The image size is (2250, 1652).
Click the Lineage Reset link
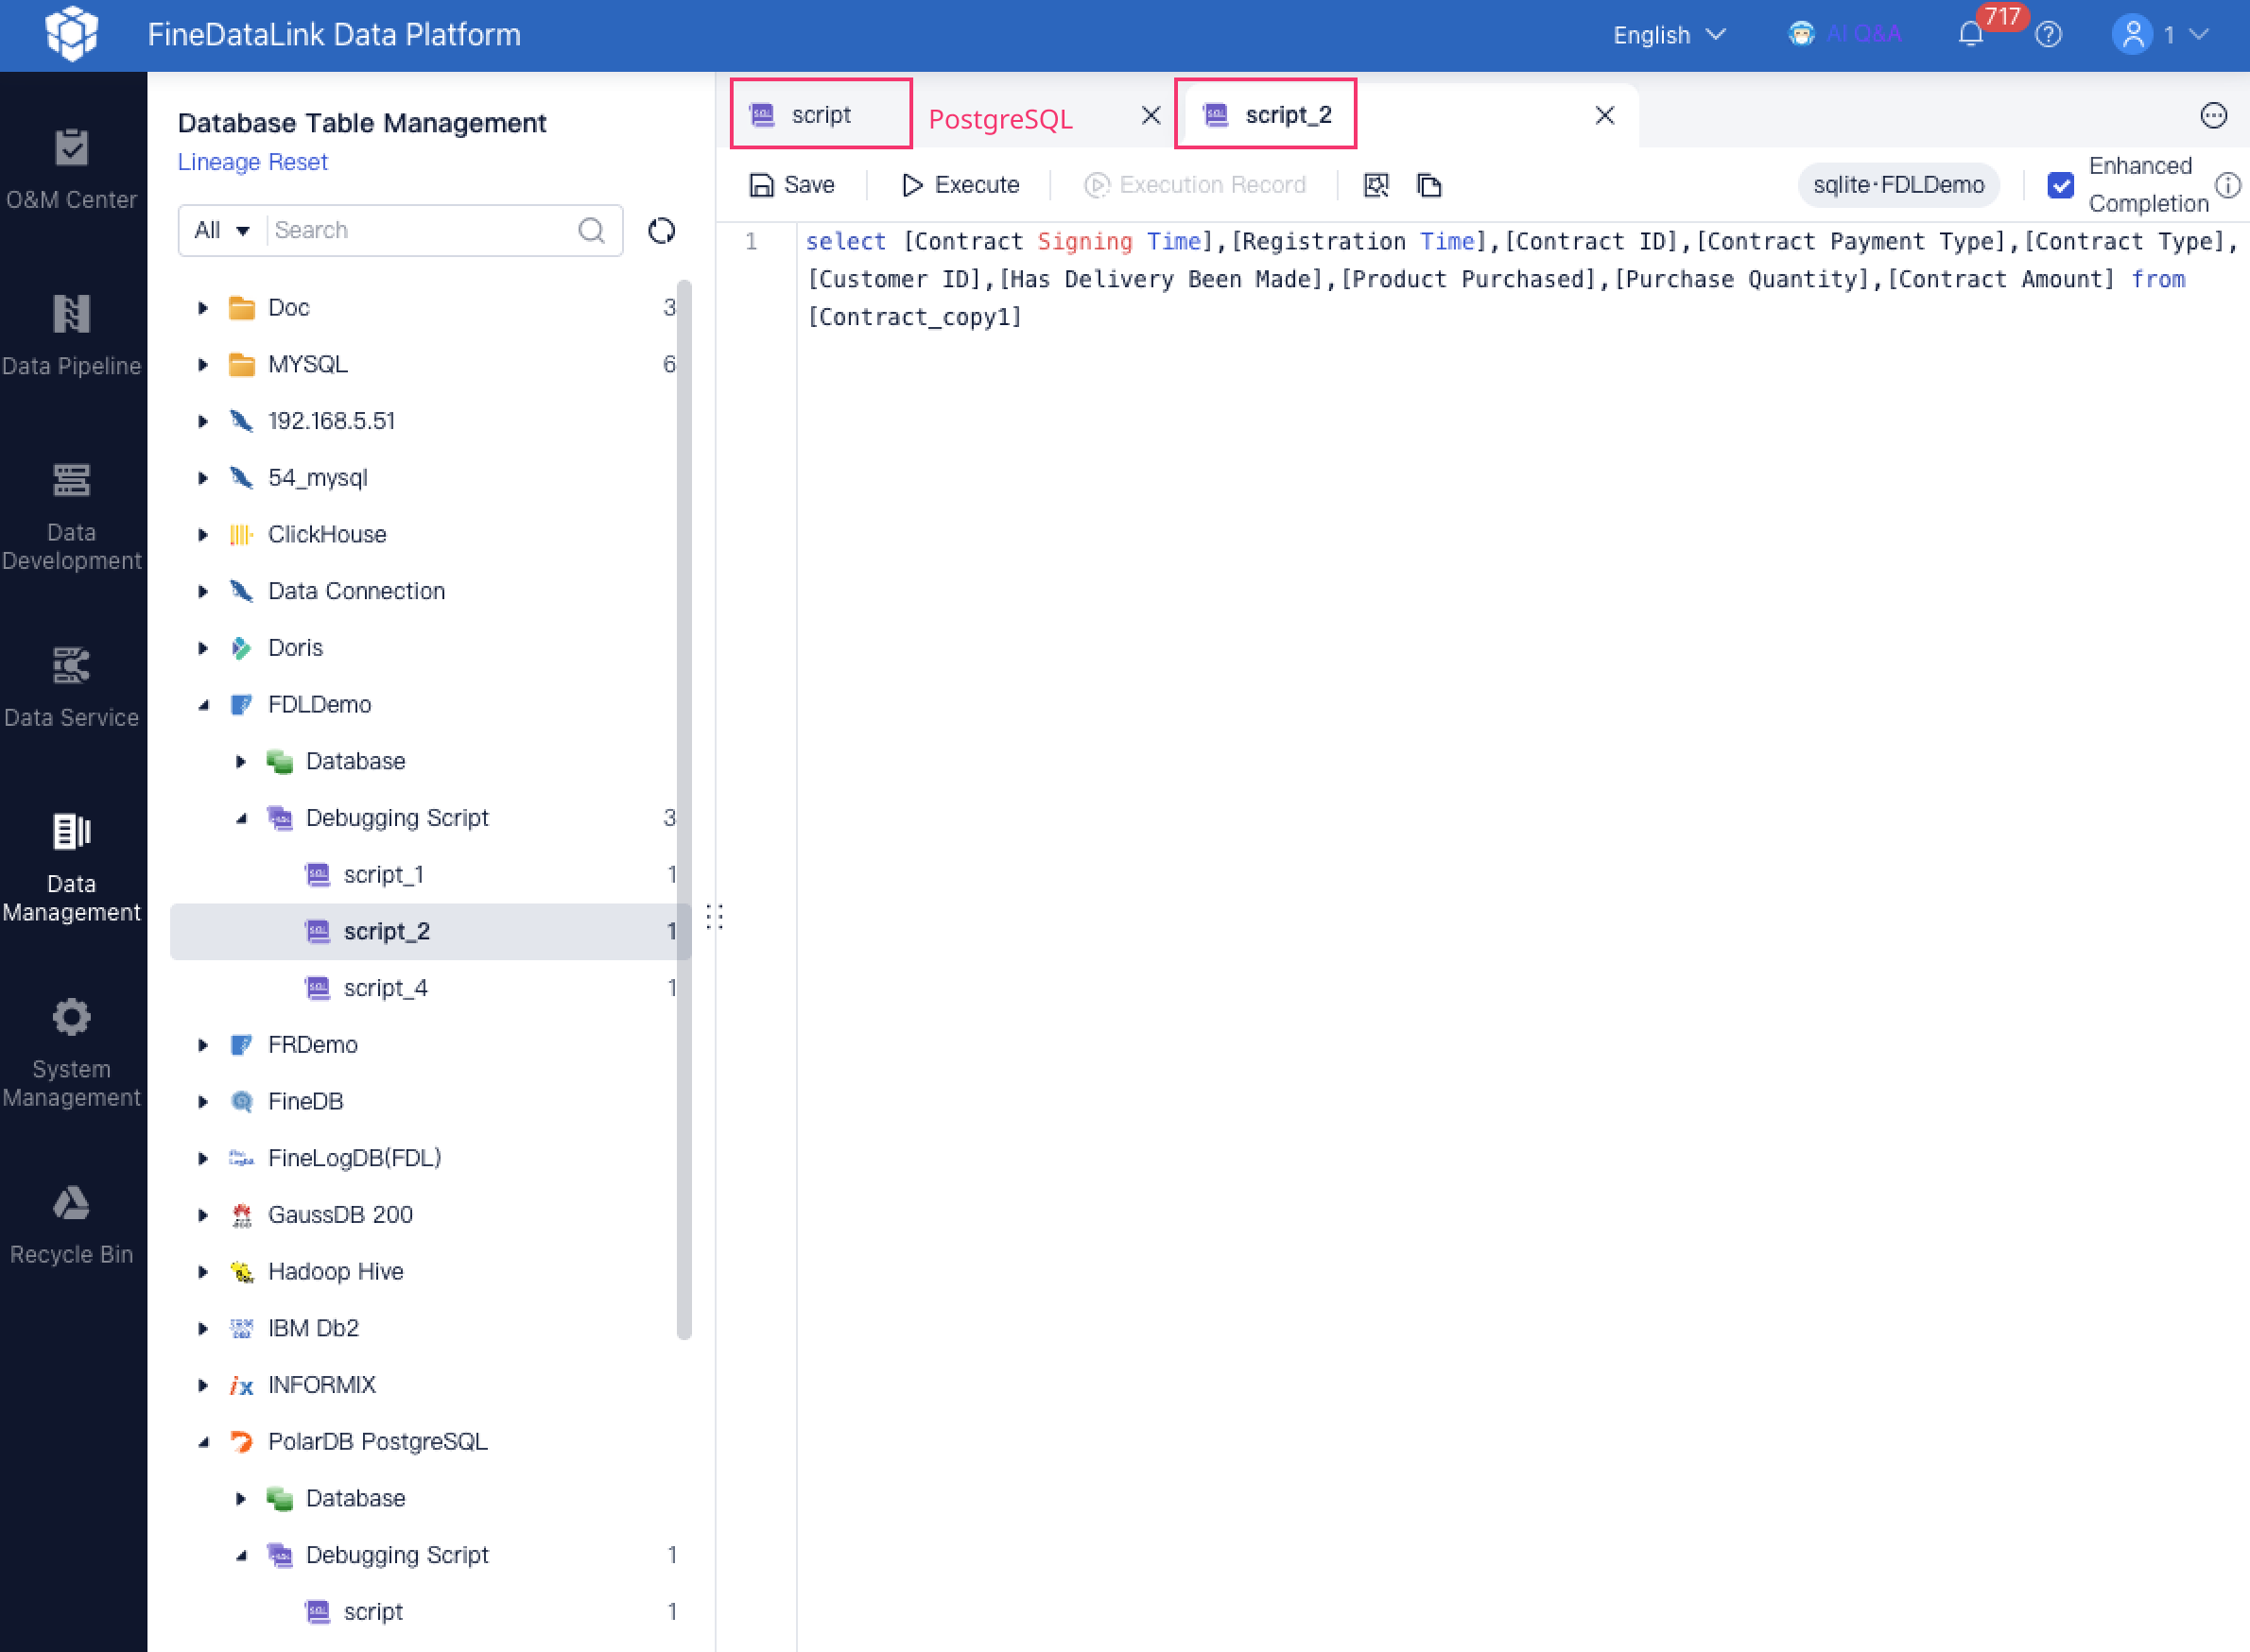(x=252, y=162)
